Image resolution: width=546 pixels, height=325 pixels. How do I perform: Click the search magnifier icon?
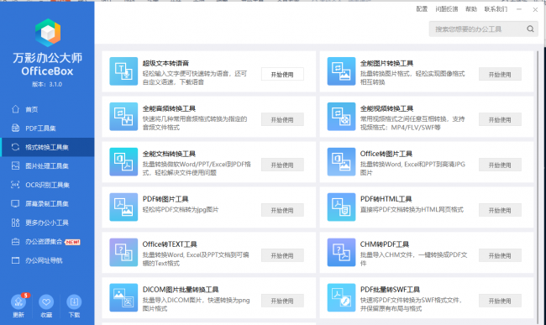click(530, 29)
